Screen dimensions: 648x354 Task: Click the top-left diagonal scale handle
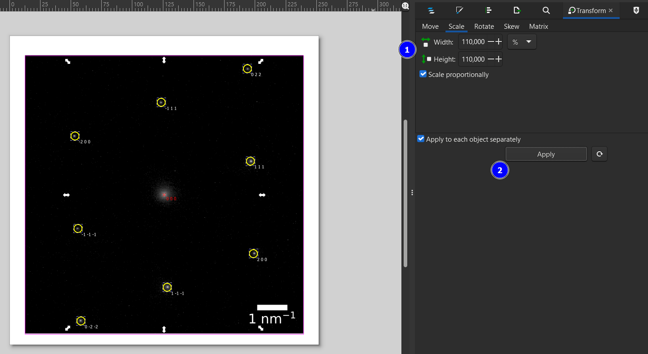point(67,61)
